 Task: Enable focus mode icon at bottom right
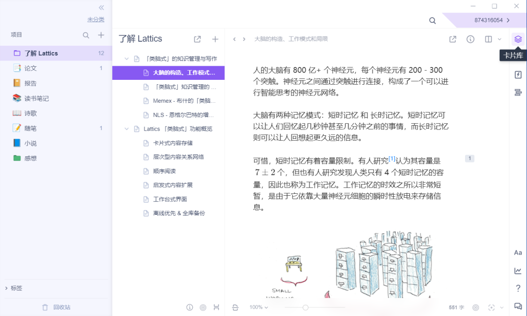click(x=491, y=307)
